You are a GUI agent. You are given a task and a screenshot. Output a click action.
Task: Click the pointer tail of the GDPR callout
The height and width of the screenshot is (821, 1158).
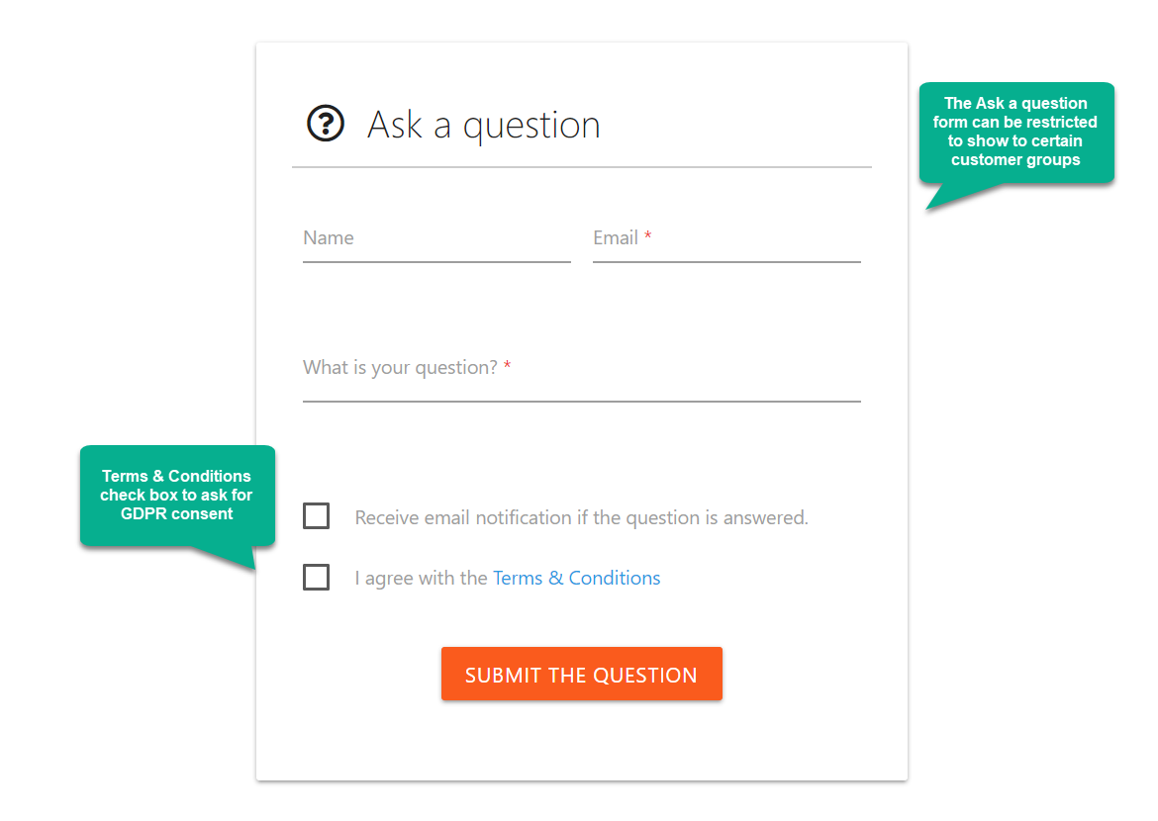231,557
